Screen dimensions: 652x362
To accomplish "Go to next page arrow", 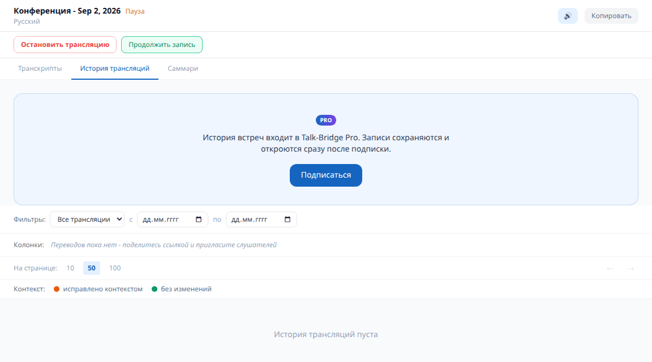I will coord(630,269).
